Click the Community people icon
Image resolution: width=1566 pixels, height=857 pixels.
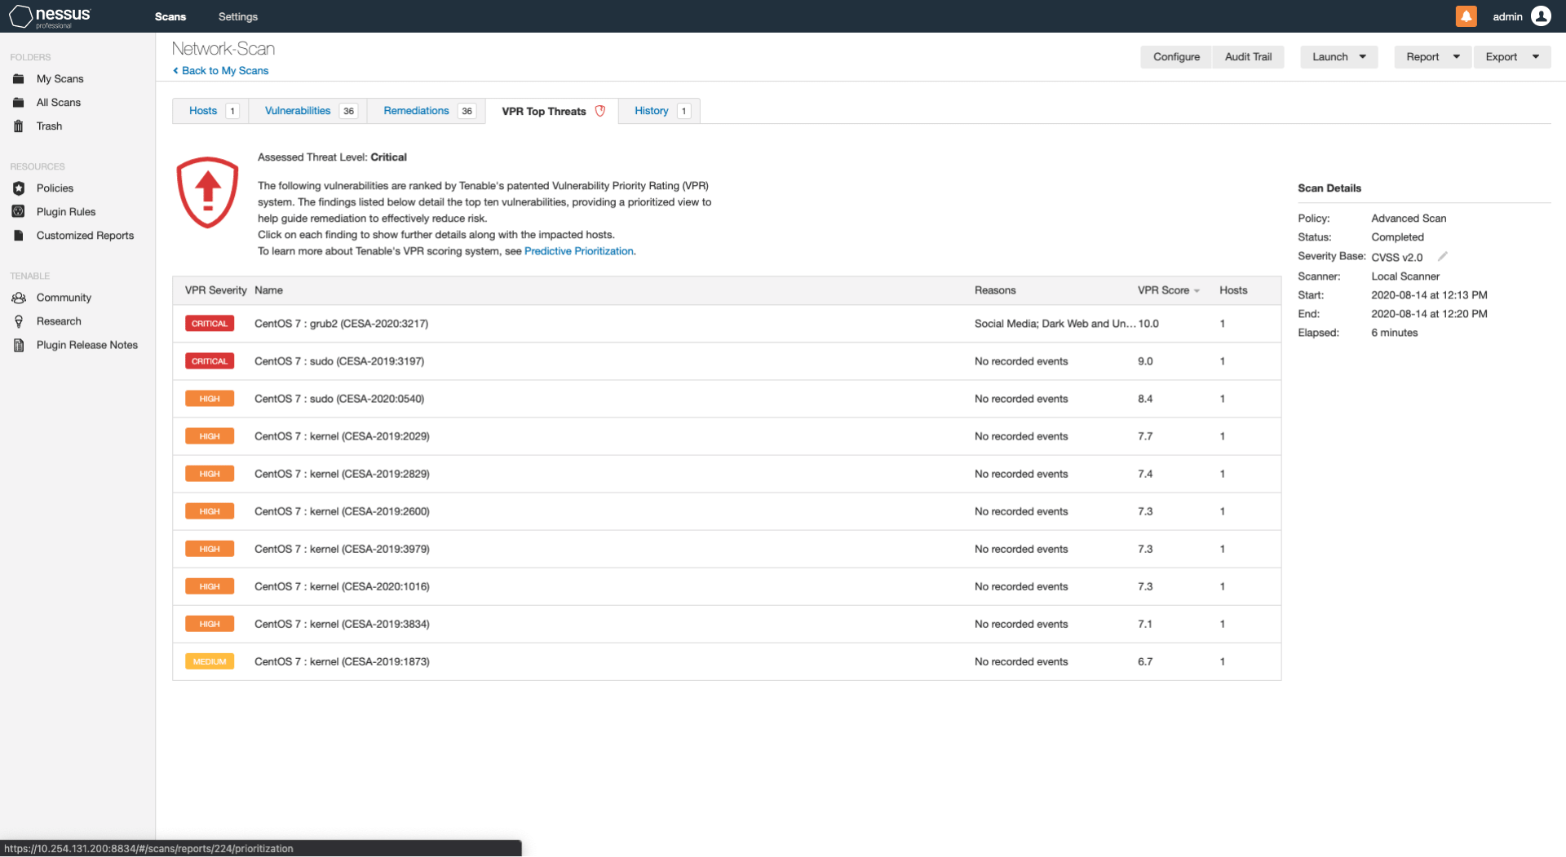click(19, 298)
